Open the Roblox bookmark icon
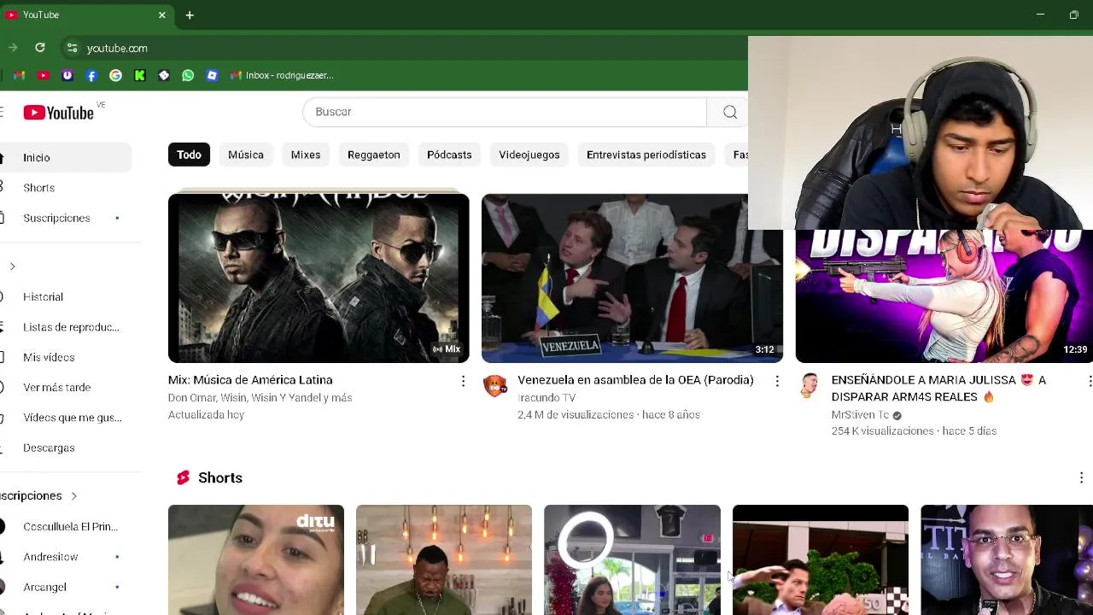 click(212, 75)
